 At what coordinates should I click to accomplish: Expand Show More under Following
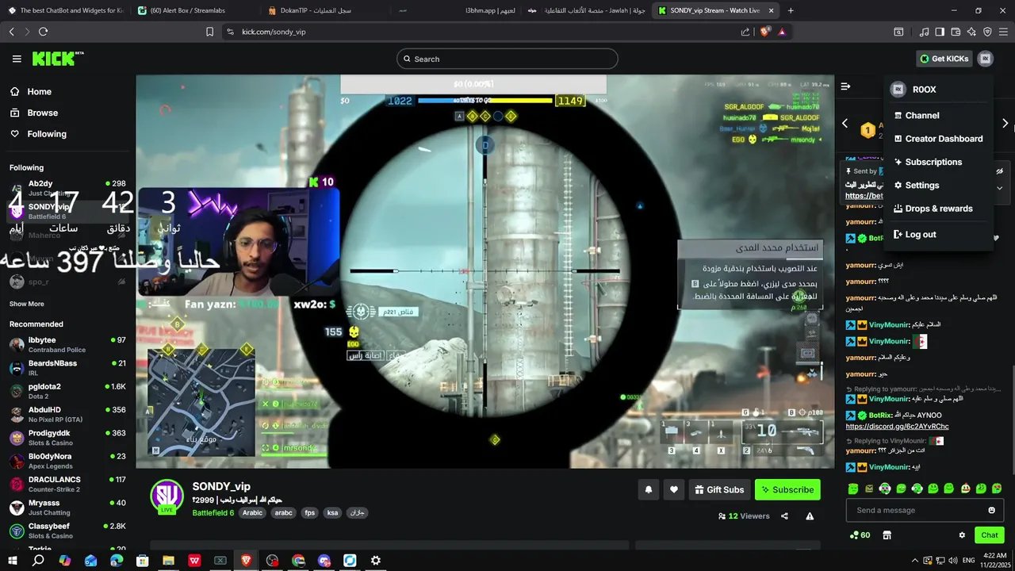pos(27,304)
